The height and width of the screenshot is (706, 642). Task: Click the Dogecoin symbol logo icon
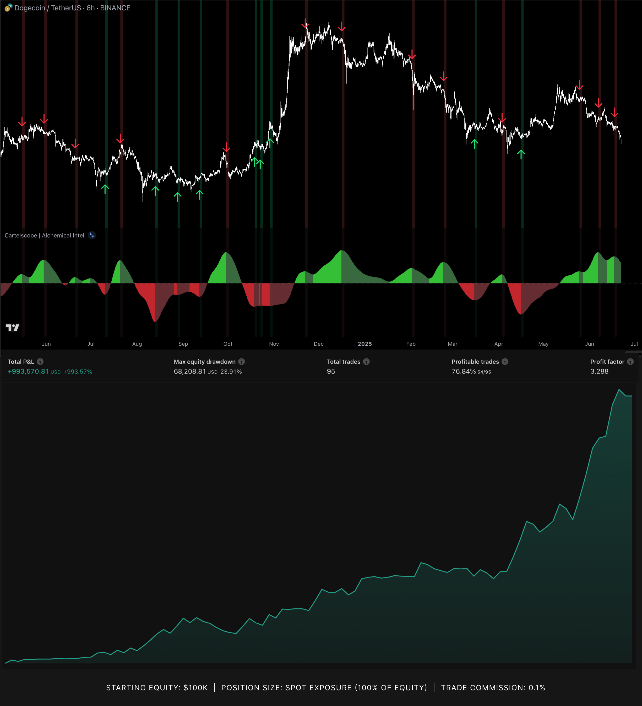8,8
